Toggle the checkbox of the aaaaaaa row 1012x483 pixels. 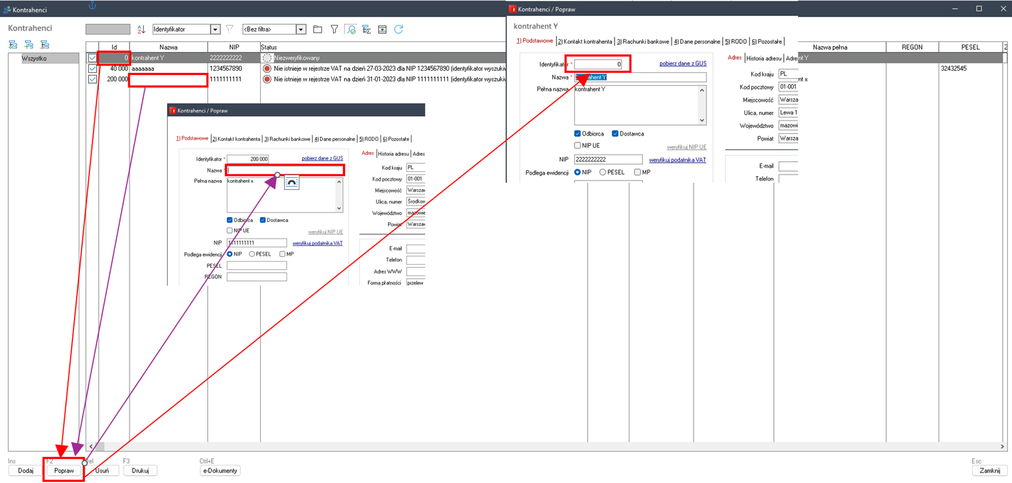tap(92, 68)
